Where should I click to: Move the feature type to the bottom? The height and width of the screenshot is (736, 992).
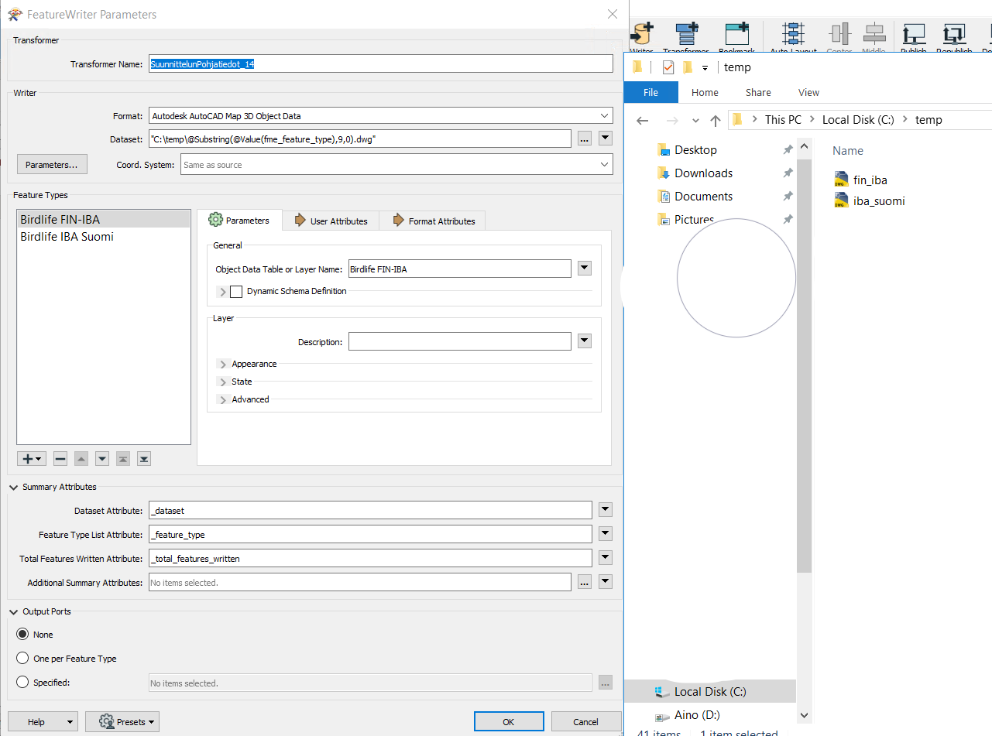[143, 458]
